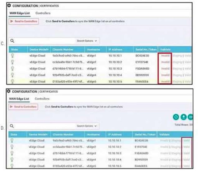The height and width of the screenshot is (171, 198).
Task: Sort by Device Model column in panel D
Action: 38,135
